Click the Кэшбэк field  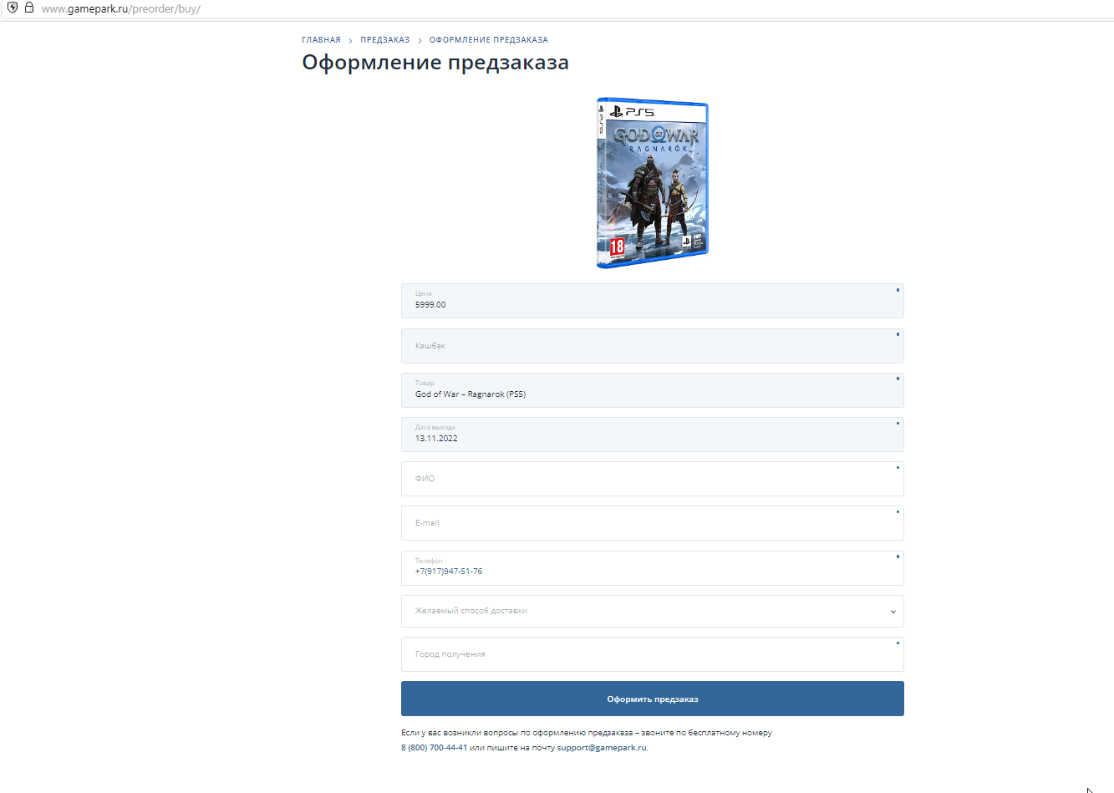click(x=653, y=345)
